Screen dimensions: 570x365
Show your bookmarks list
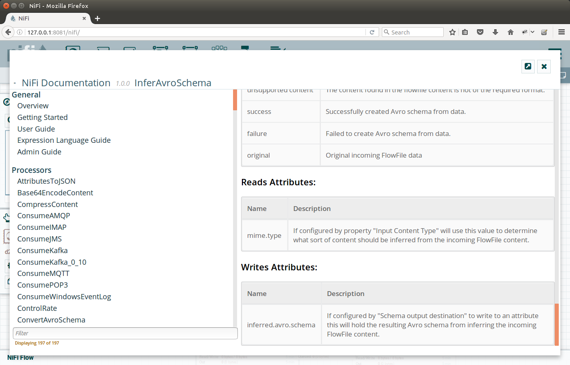pyautogui.click(x=465, y=32)
